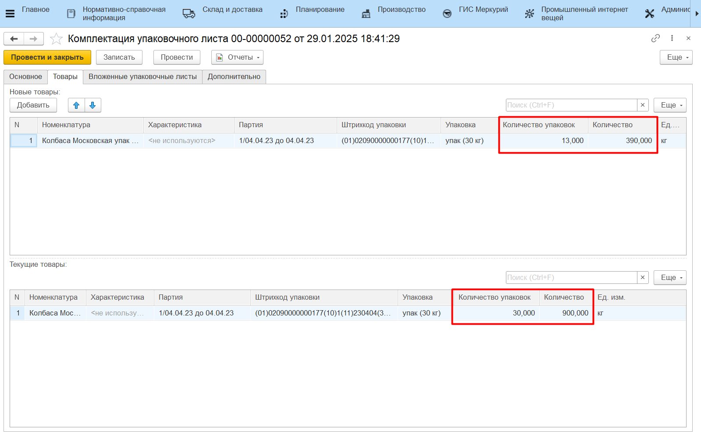Copy document link using chain icon

pos(655,39)
